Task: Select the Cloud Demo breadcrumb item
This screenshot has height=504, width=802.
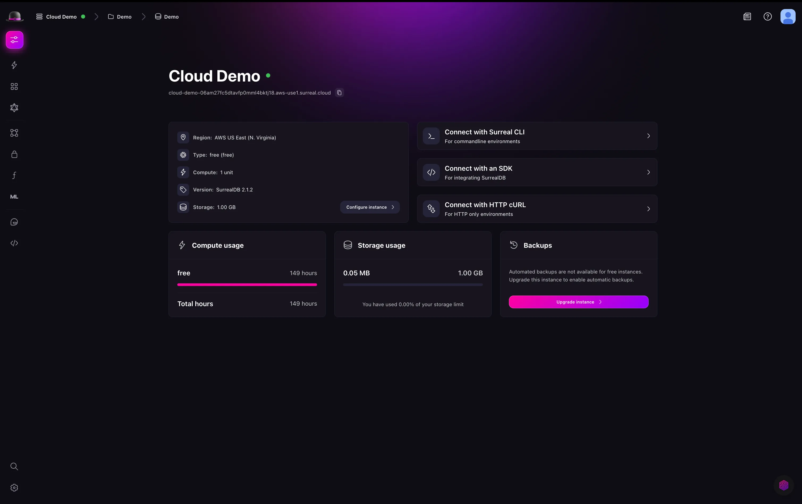Action: pyautogui.click(x=61, y=17)
